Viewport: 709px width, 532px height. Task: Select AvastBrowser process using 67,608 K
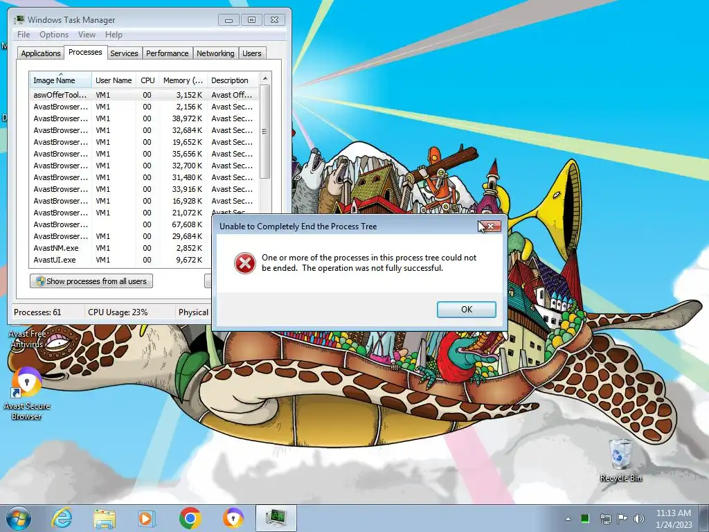pyautogui.click(x=121, y=224)
